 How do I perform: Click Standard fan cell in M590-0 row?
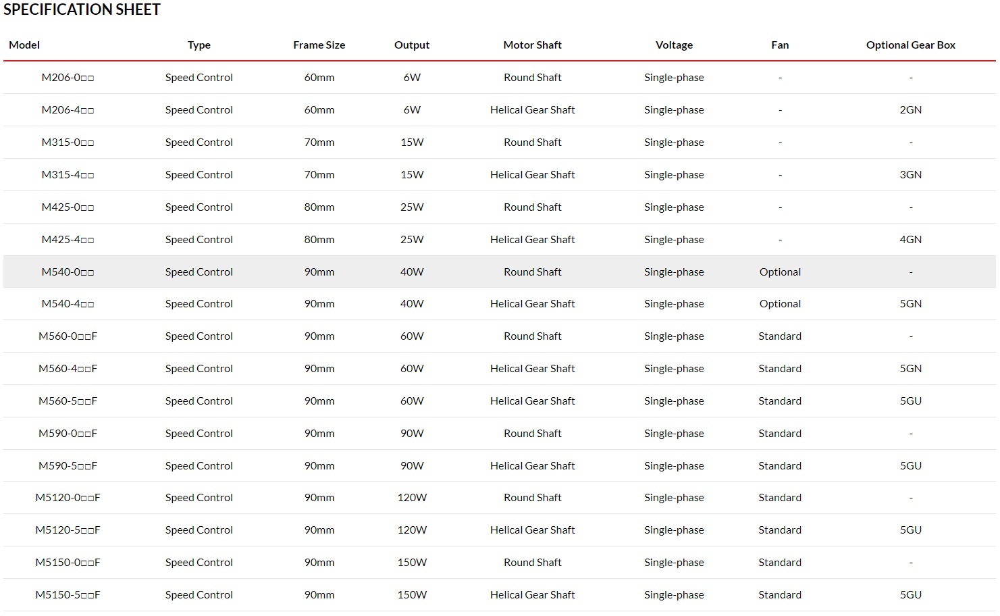pos(780,434)
